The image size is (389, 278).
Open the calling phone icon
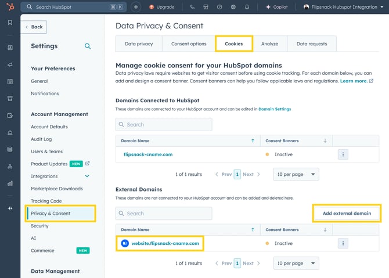192,7
